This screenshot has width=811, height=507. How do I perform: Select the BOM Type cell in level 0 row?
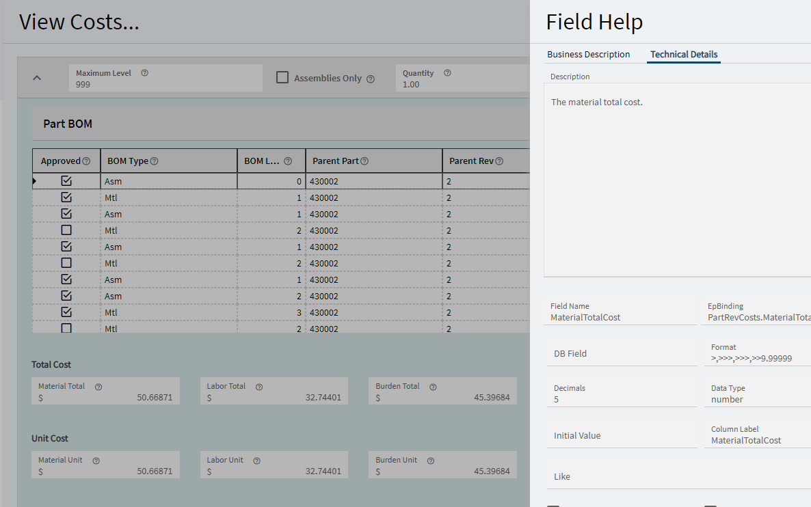pos(169,181)
